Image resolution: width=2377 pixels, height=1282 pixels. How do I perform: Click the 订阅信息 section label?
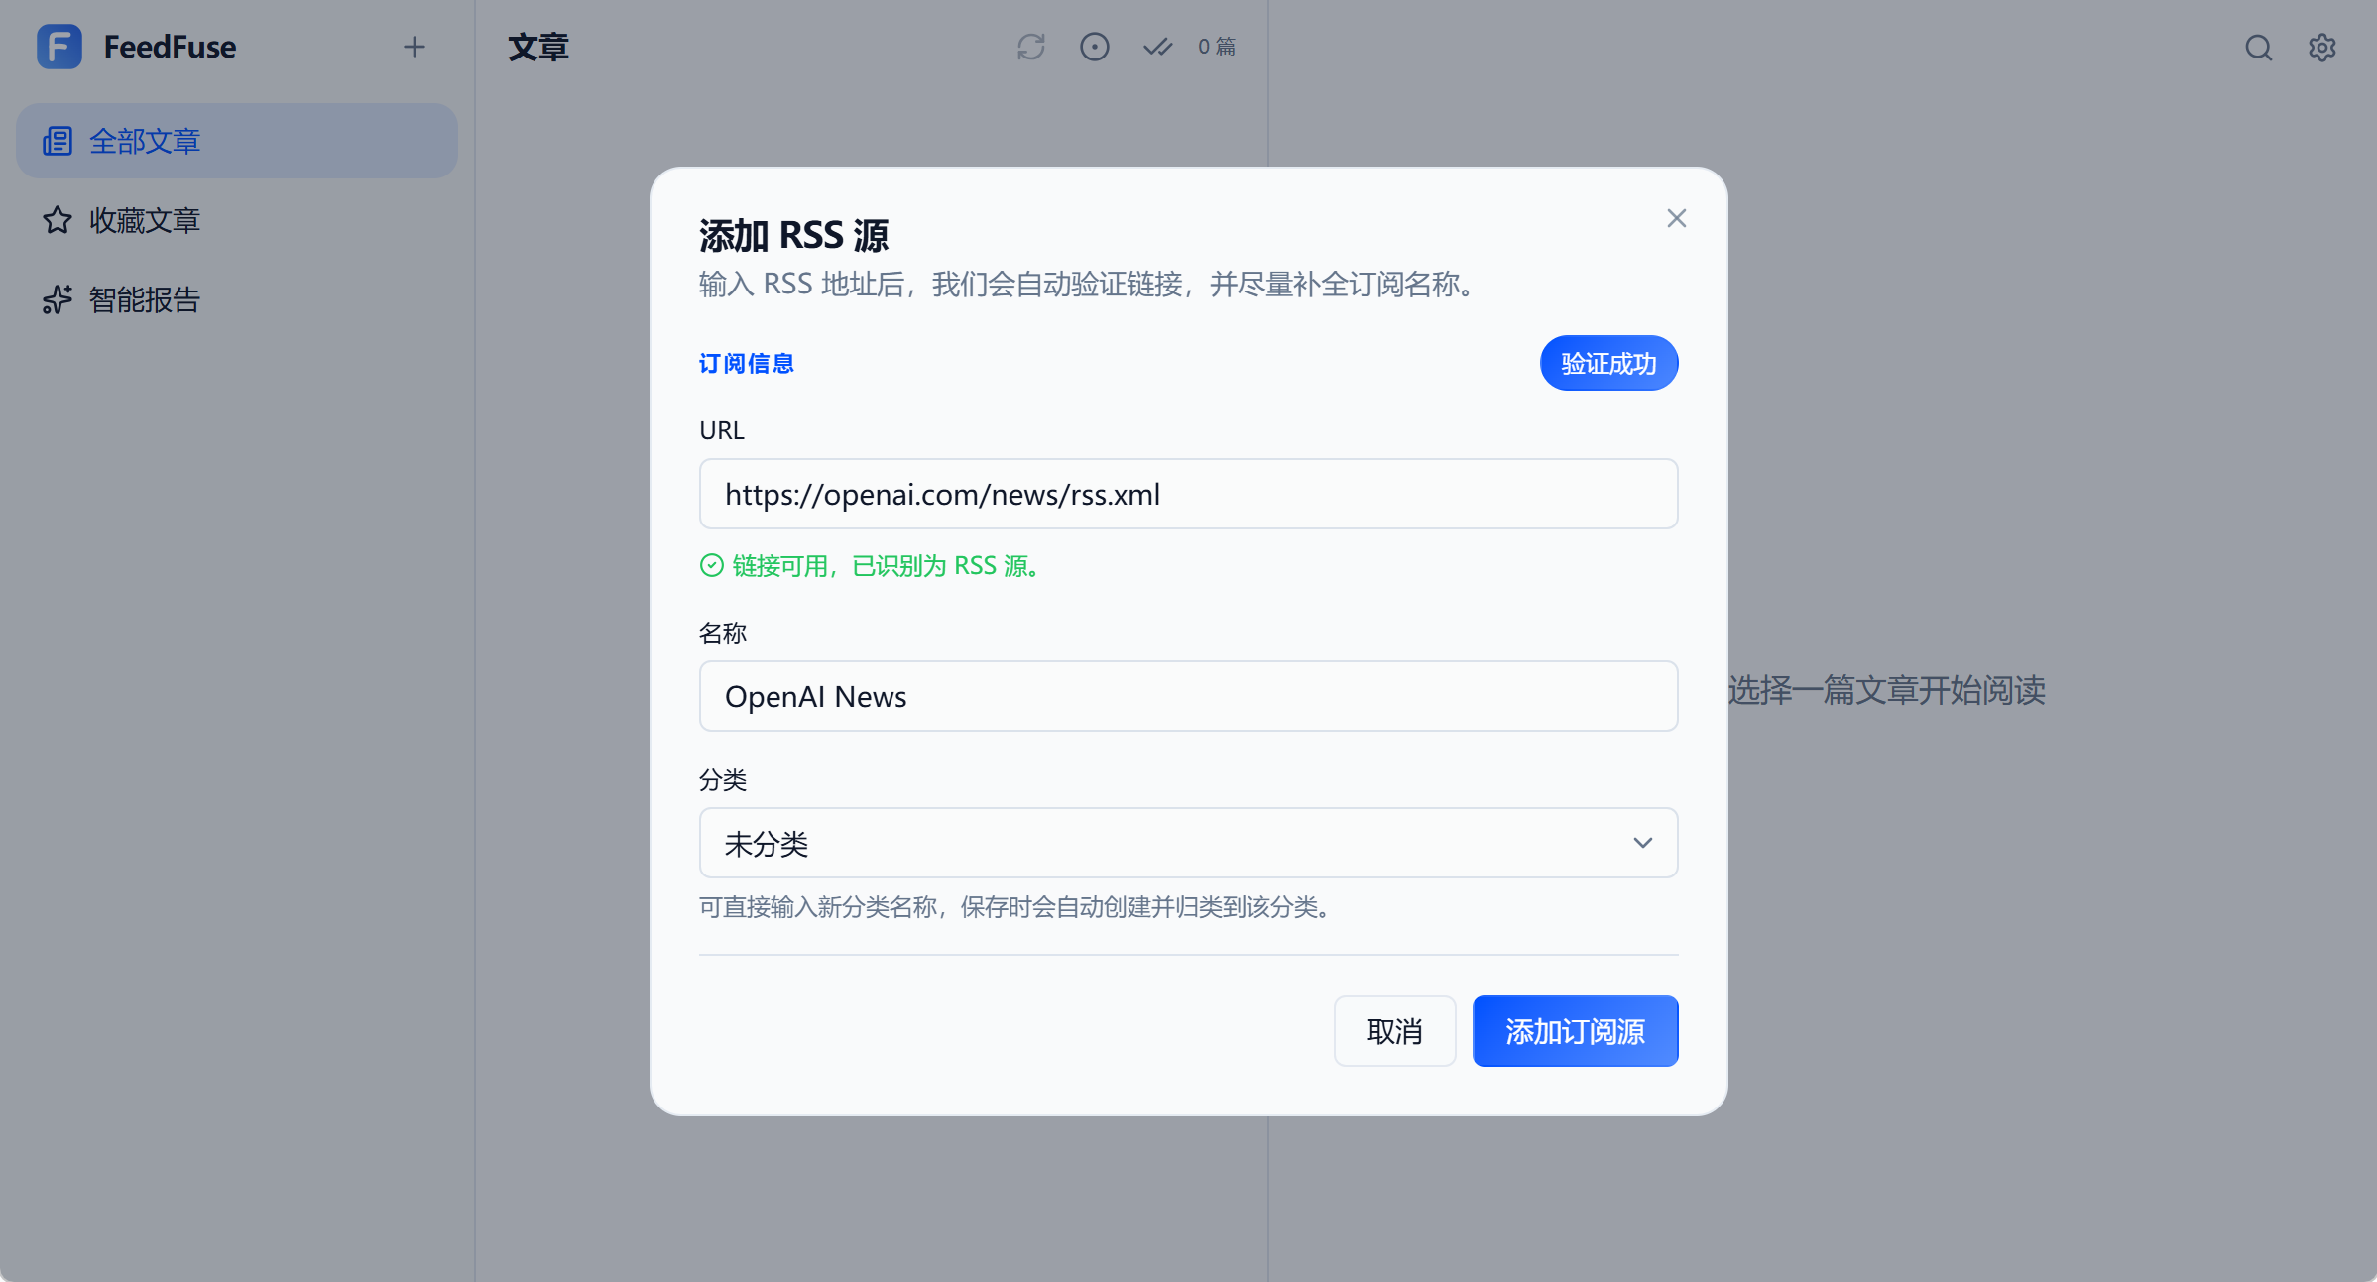point(747,363)
